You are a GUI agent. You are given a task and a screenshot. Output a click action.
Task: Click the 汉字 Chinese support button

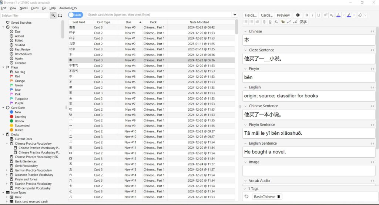click(303, 22)
